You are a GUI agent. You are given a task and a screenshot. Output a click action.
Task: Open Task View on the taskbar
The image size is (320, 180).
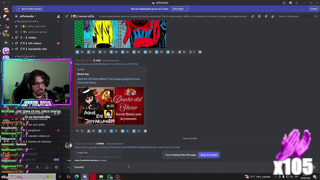coord(60,177)
